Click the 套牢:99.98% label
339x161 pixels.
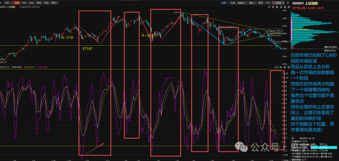331,47
